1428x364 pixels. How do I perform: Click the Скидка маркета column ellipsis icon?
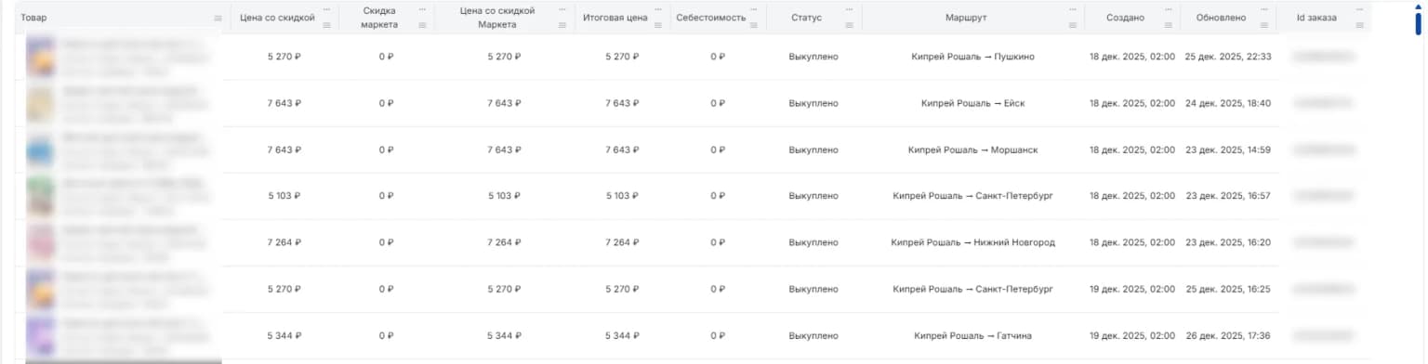pos(423,10)
